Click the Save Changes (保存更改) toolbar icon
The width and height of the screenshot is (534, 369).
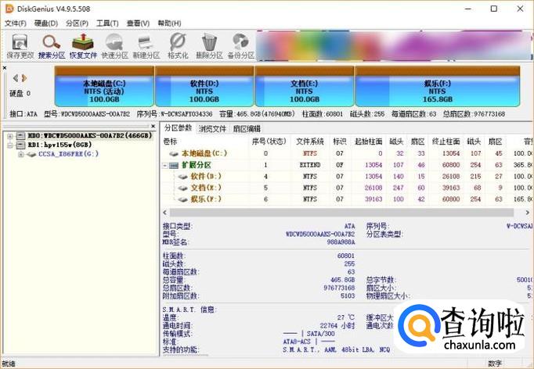[x=20, y=46]
